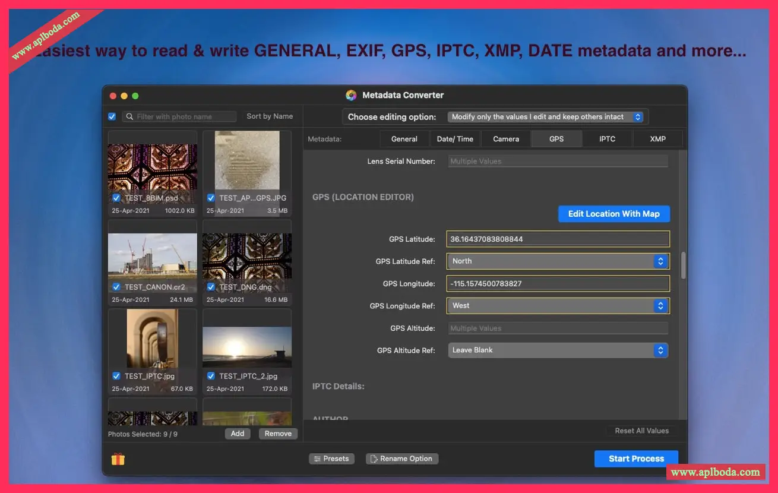The image size is (778, 493).
Task: Click the "172.0 KB" file size text
Action: pyautogui.click(x=275, y=389)
